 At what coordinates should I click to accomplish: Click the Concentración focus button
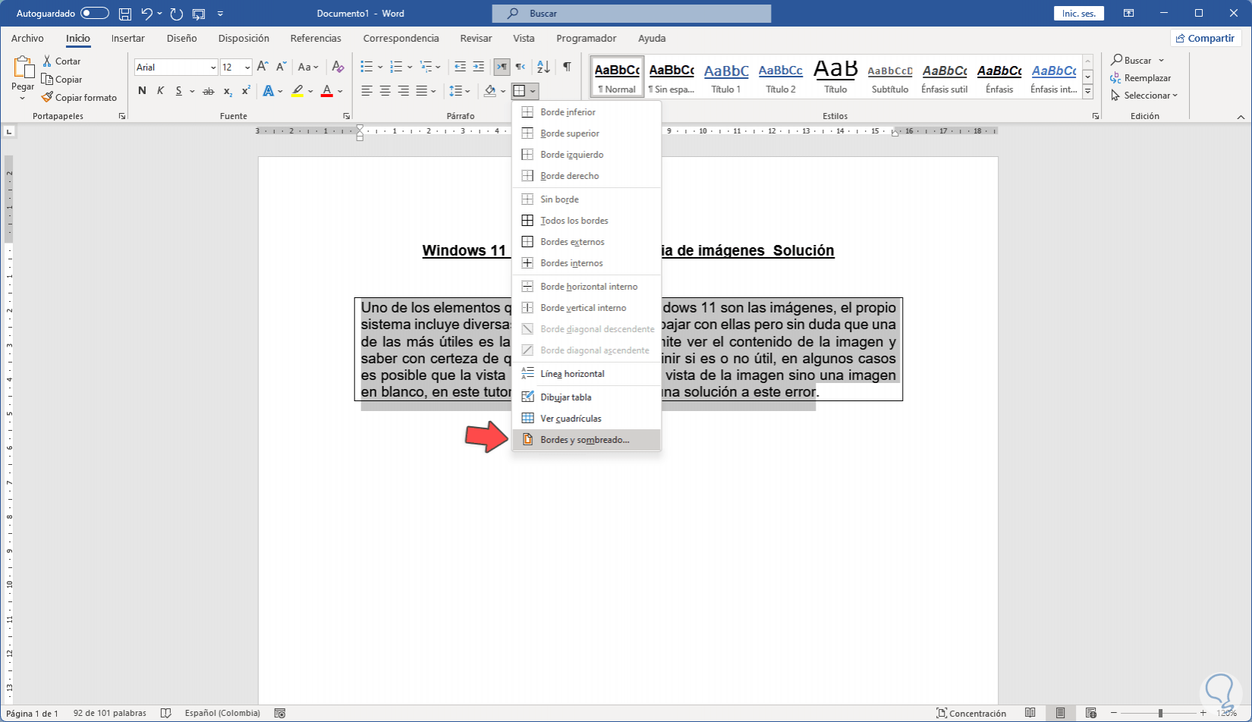tap(971, 713)
